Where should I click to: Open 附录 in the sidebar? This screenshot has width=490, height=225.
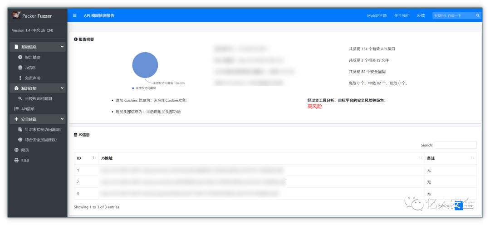[25, 150]
